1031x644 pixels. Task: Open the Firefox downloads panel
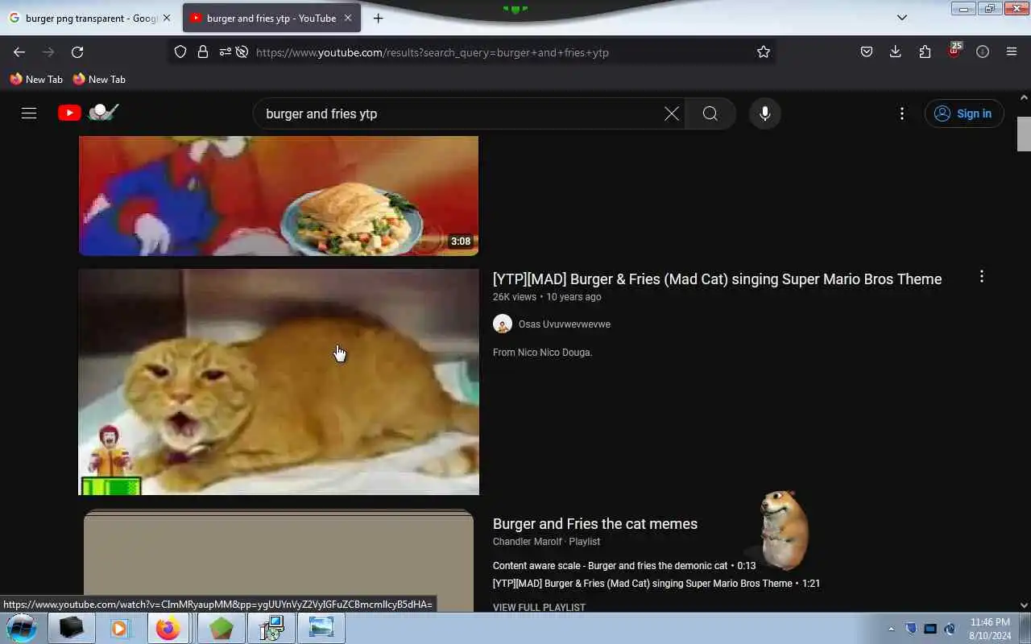896,52
